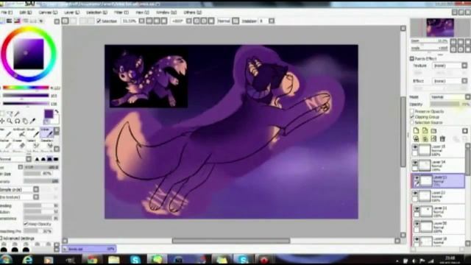The image size is (471, 265).
Task: Enable Selection Source checkbox
Action: coord(412,122)
